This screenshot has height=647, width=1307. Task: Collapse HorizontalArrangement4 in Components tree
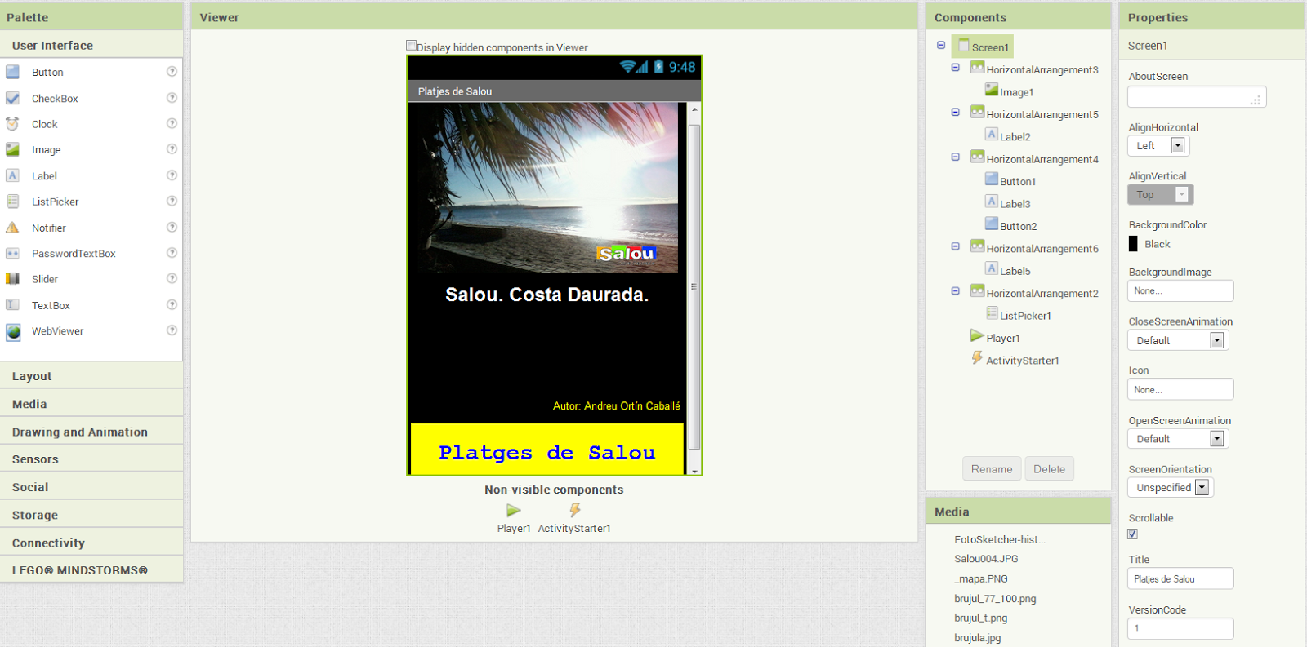pyautogui.click(x=956, y=157)
